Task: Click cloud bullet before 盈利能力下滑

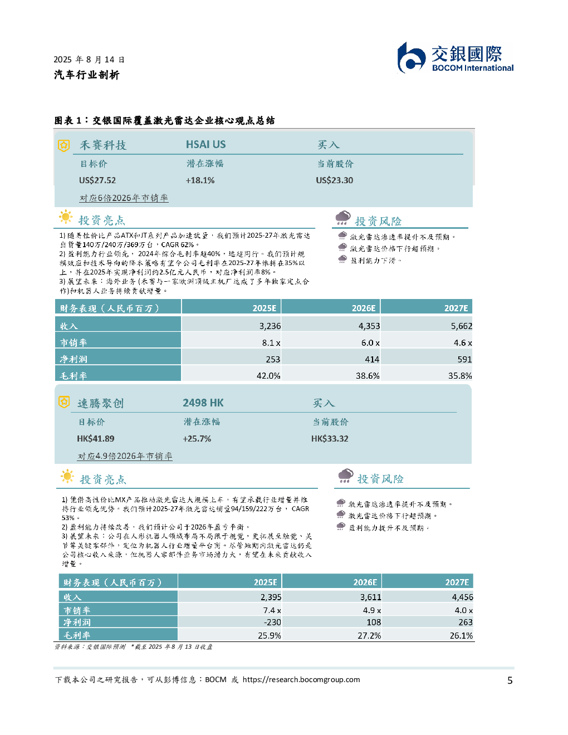Action: 342,259
